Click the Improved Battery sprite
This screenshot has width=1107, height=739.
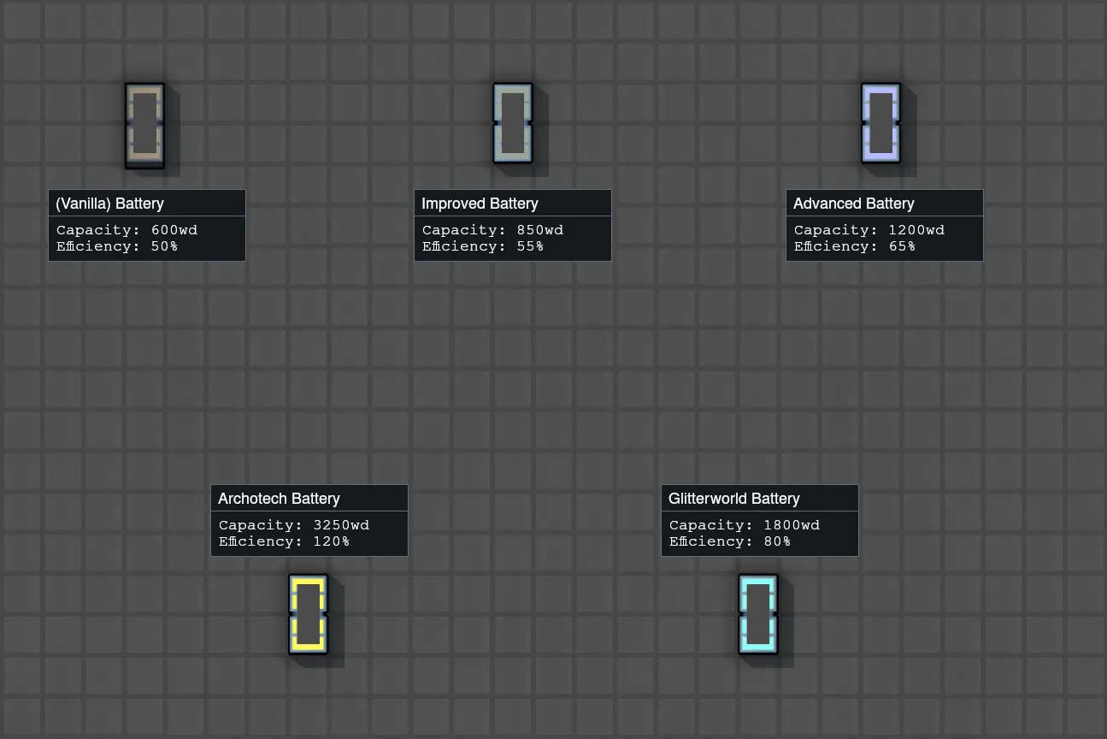(512, 123)
